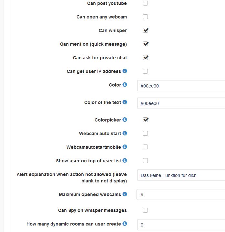Click info icon beside Color label
The image size is (225, 232).
[125, 85]
